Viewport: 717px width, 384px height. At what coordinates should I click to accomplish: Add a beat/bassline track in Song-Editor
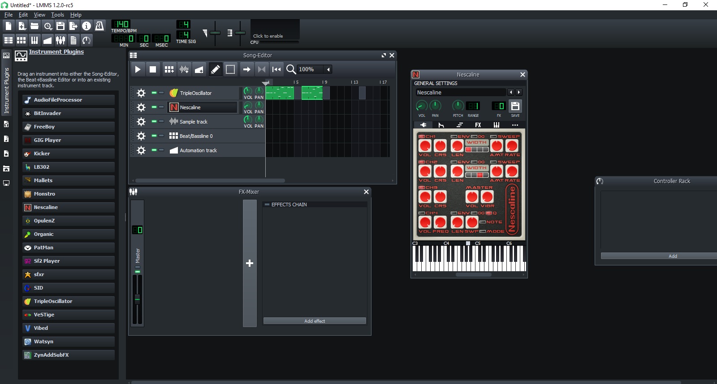point(169,69)
